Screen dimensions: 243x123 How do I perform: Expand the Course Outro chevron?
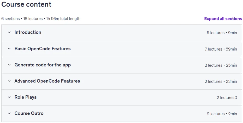[x=9, y=113]
